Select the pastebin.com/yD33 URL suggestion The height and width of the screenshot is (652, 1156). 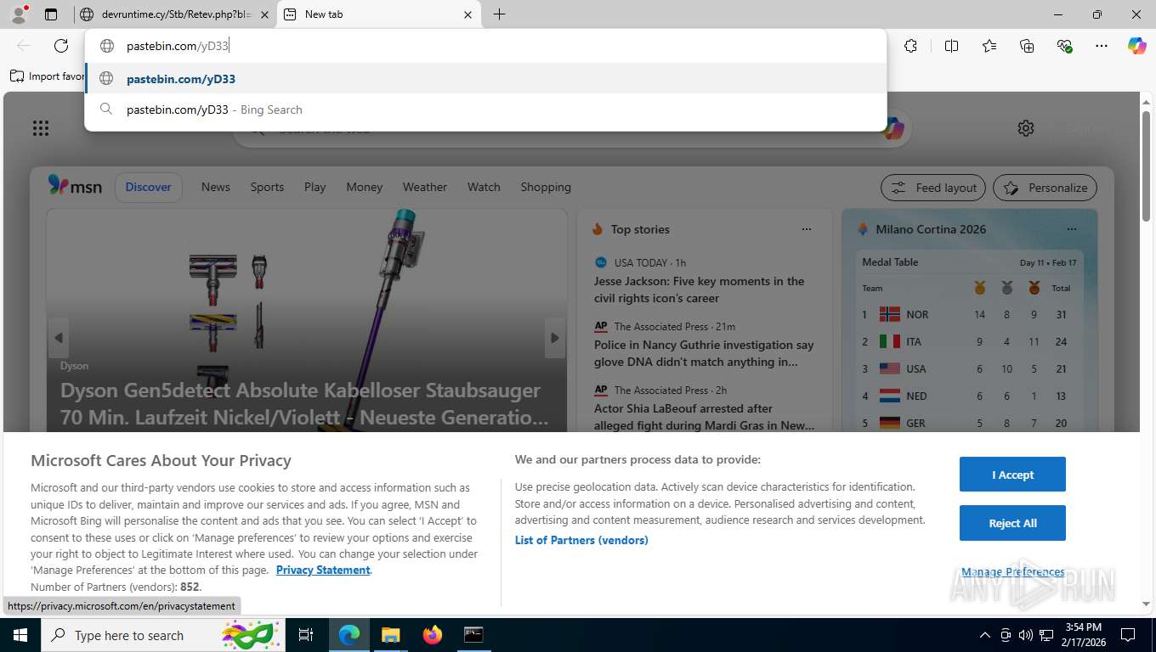(485, 78)
